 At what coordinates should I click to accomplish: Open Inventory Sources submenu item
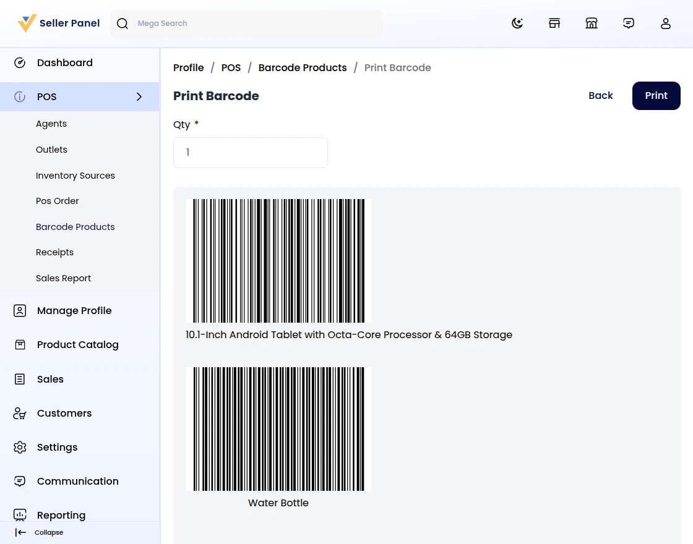click(x=75, y=176)
